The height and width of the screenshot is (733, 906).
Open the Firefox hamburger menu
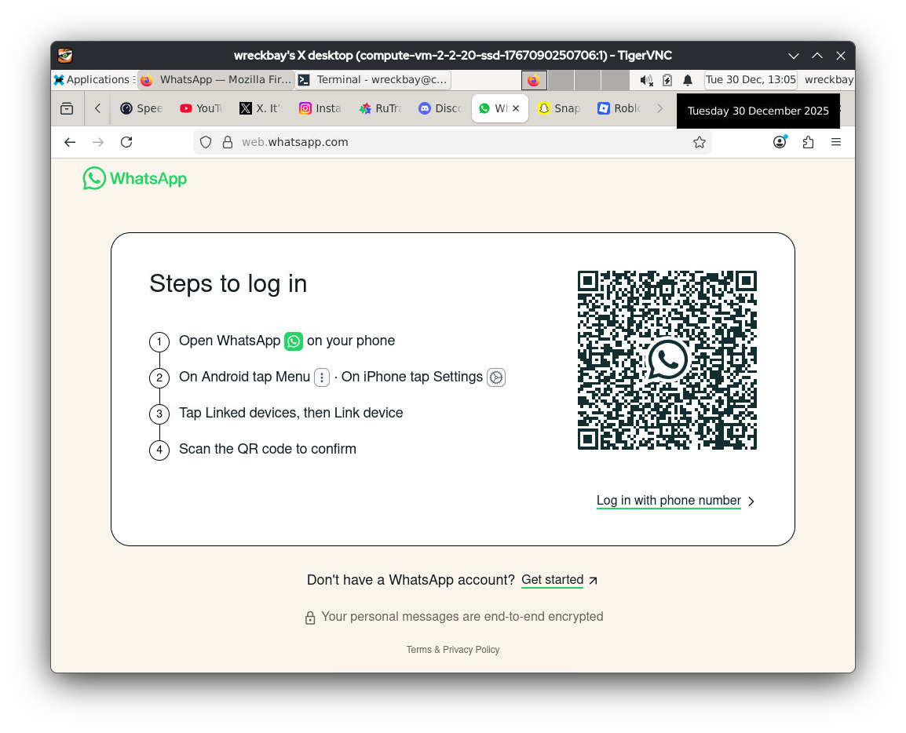pos(836,142)
